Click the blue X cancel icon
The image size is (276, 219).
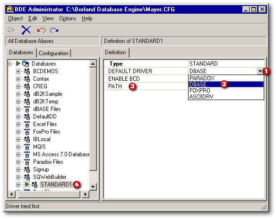[26, 30]
